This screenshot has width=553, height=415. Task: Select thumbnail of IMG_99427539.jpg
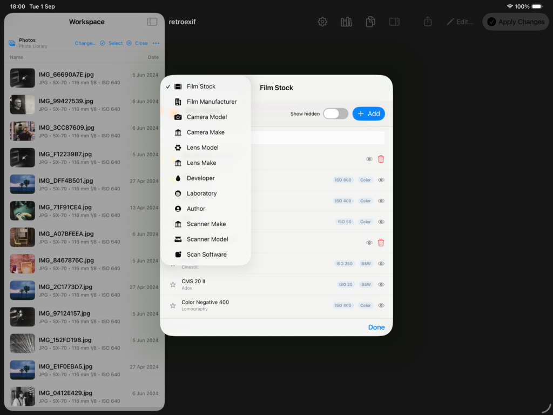[23, 104]
